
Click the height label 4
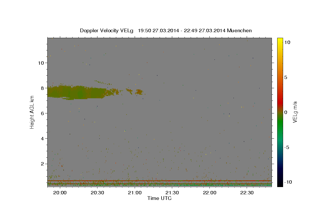(42, 139)
